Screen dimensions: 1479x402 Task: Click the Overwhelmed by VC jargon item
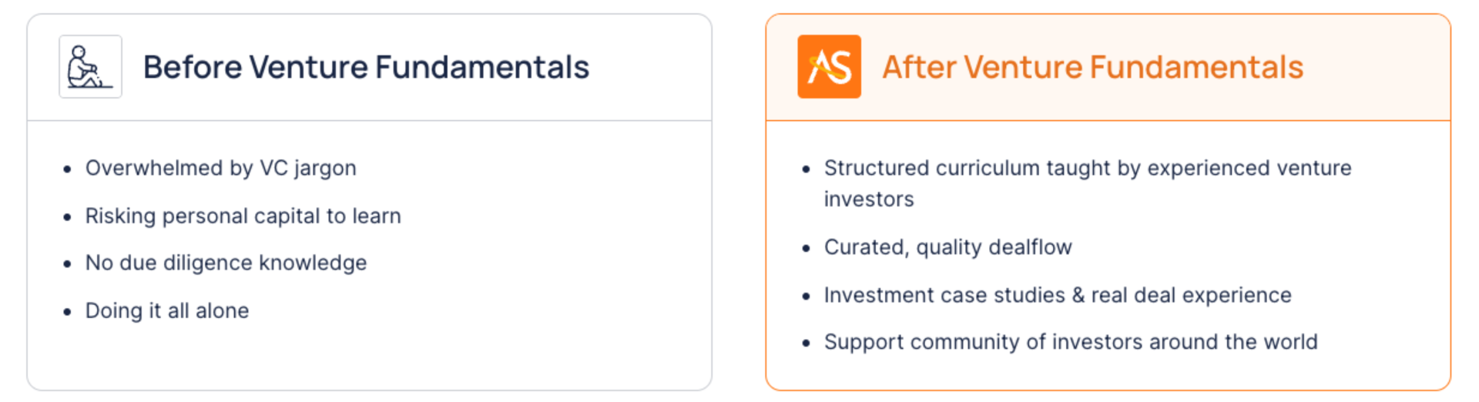coord(220,168)
